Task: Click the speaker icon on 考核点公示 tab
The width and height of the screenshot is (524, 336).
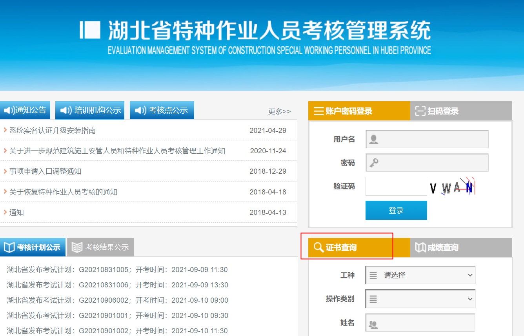Action: point(140,110)
